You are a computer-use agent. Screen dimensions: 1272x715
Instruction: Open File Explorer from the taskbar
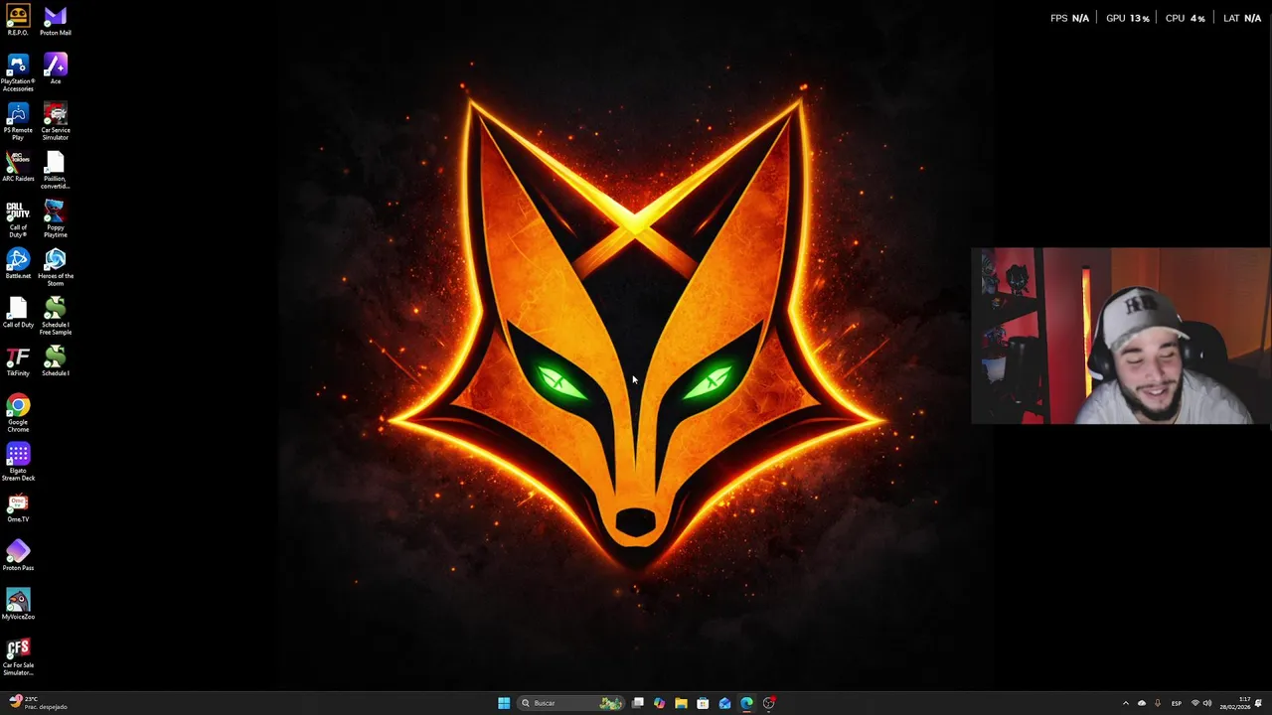pos(681,703)
